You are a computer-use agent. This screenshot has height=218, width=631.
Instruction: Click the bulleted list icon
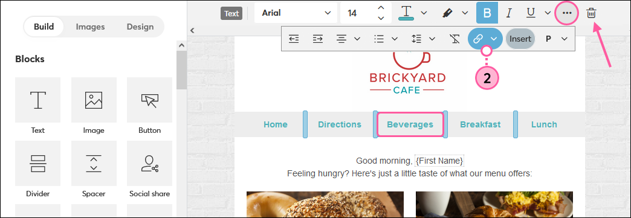point(379,39)
